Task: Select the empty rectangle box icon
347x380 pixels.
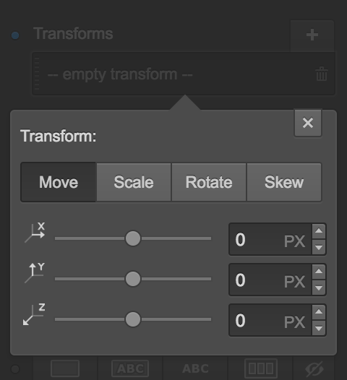Action: pos(65,368)
